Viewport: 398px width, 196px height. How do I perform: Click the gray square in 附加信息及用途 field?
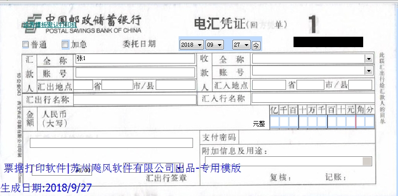tap(367, 161)
